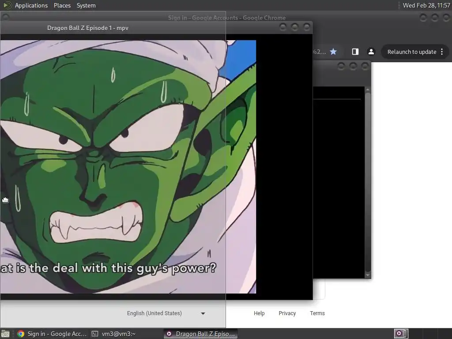This screenshot has width=452, height=339.
Task: Open Chrome's side panel icon
Action: click(x=355, y=52)
